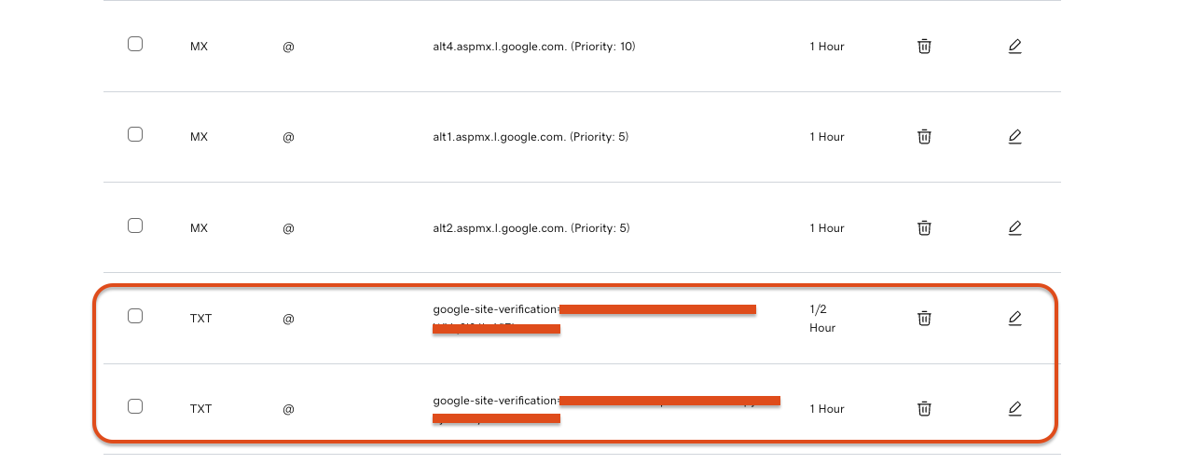
Task: Check the alt2.aspmx MX record row
Action: point(135,225)
